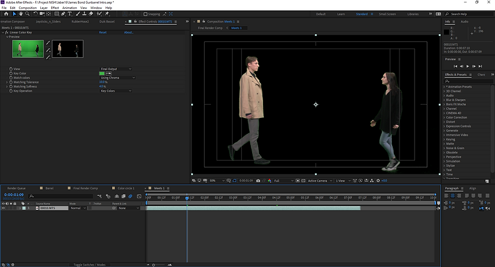
Task: Open the Effect menu
Action: tap(55, 7)
